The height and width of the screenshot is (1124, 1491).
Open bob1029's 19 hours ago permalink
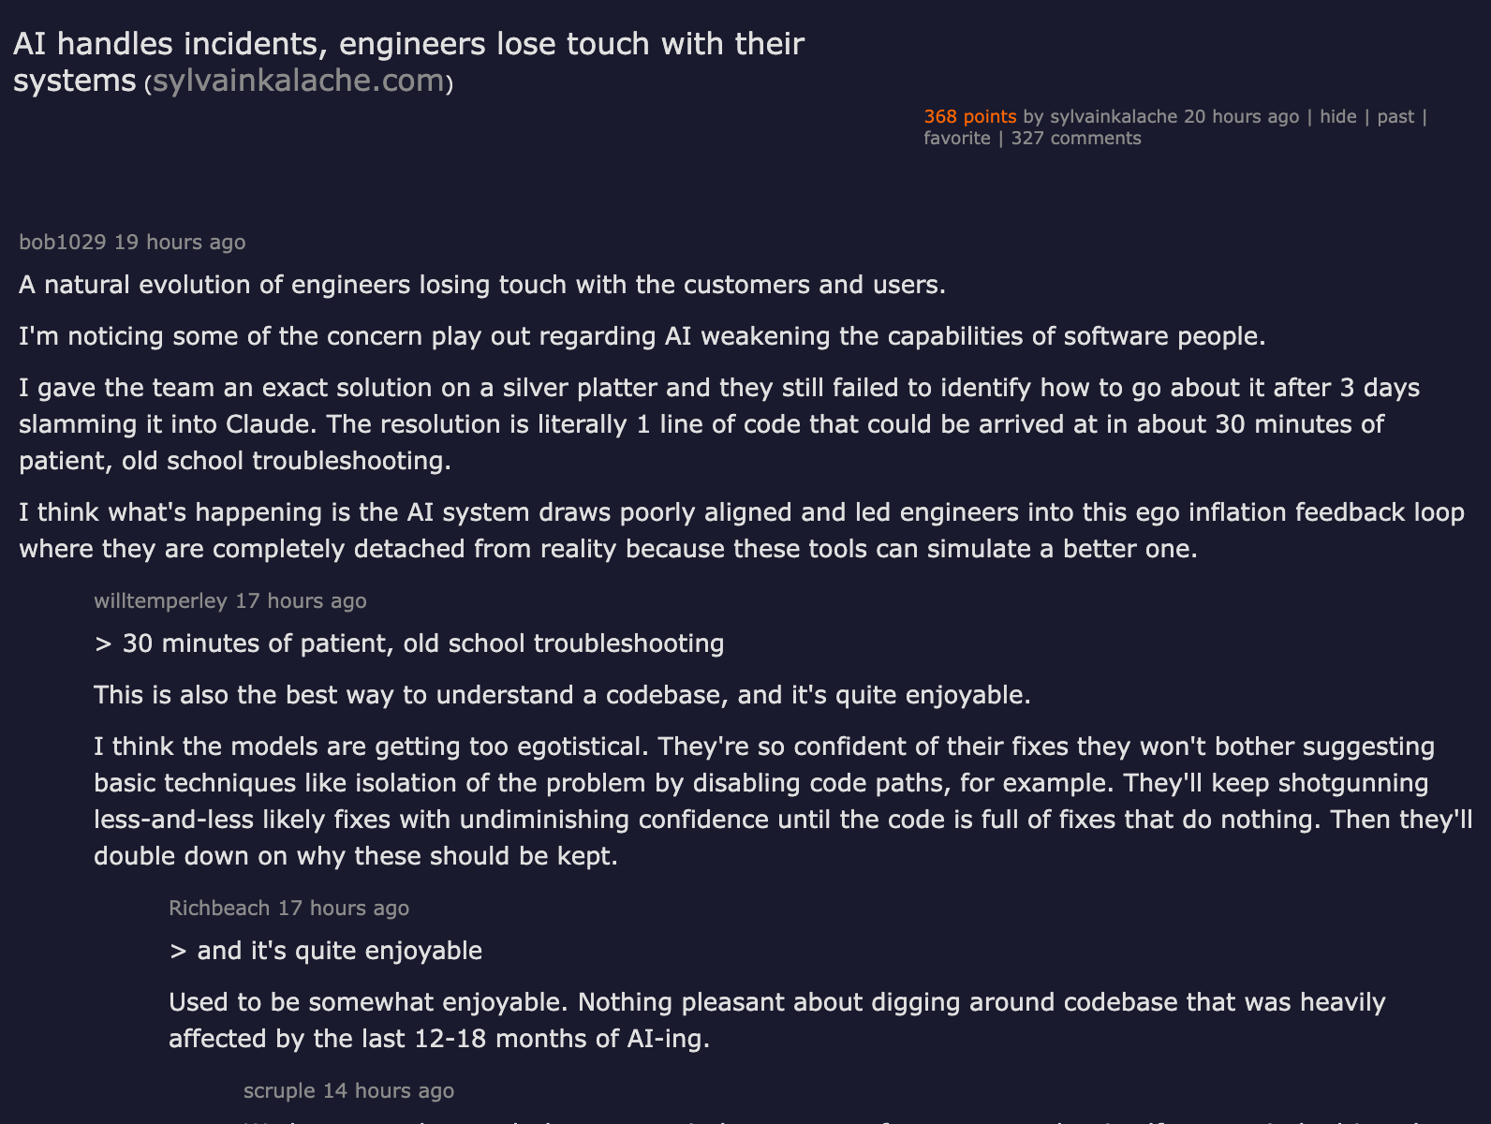(180, 242)
